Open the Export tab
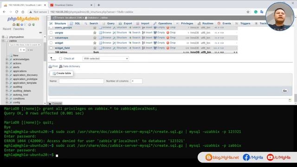Screen dimensions: 297x167 pyautogui.click(x=125, y=24)
